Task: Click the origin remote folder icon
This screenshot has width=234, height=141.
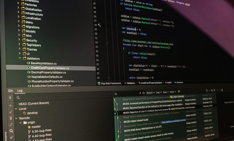Action: pyautogui.click(x=25, y=122)
